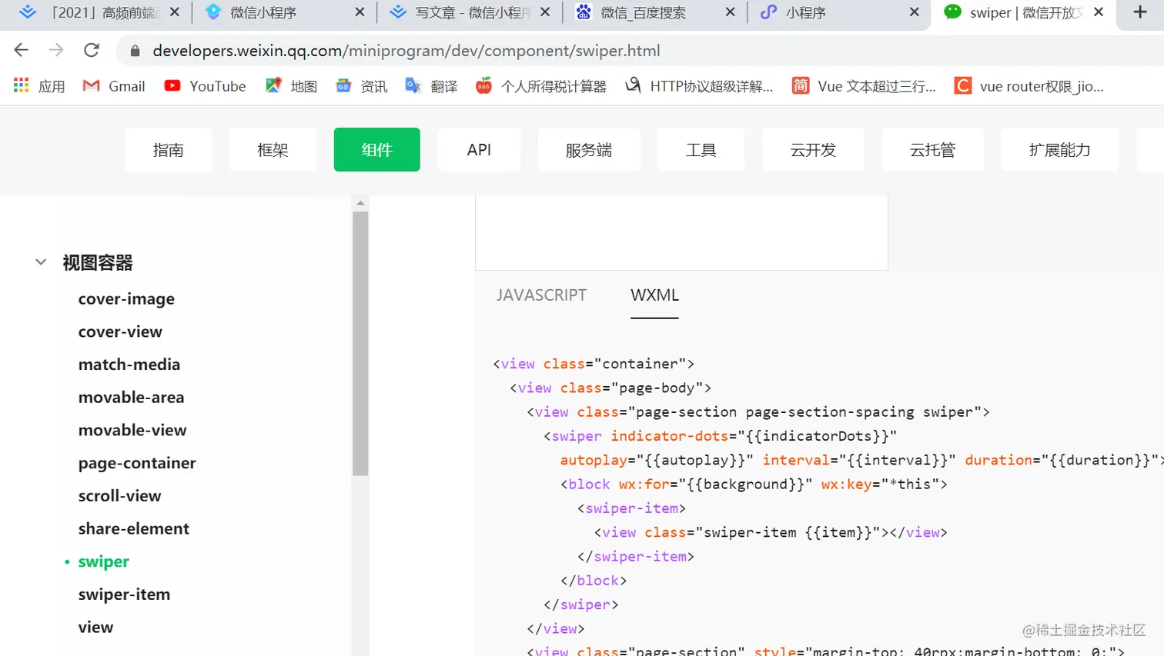Close the 写文章 tab
The width and height of the screenshot is (1164, 656).
tap(545, 12)
